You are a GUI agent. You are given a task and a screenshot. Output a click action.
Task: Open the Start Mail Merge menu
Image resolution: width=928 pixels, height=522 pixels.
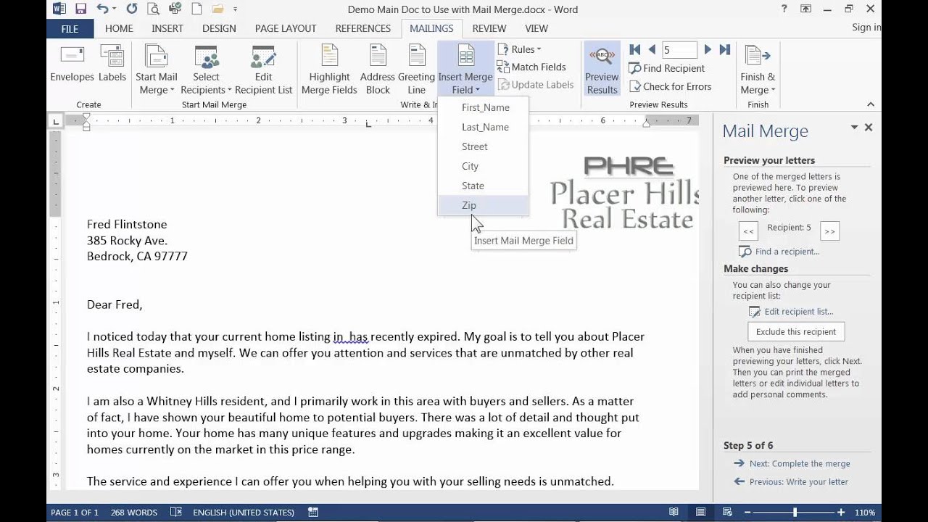click(156, 70)
